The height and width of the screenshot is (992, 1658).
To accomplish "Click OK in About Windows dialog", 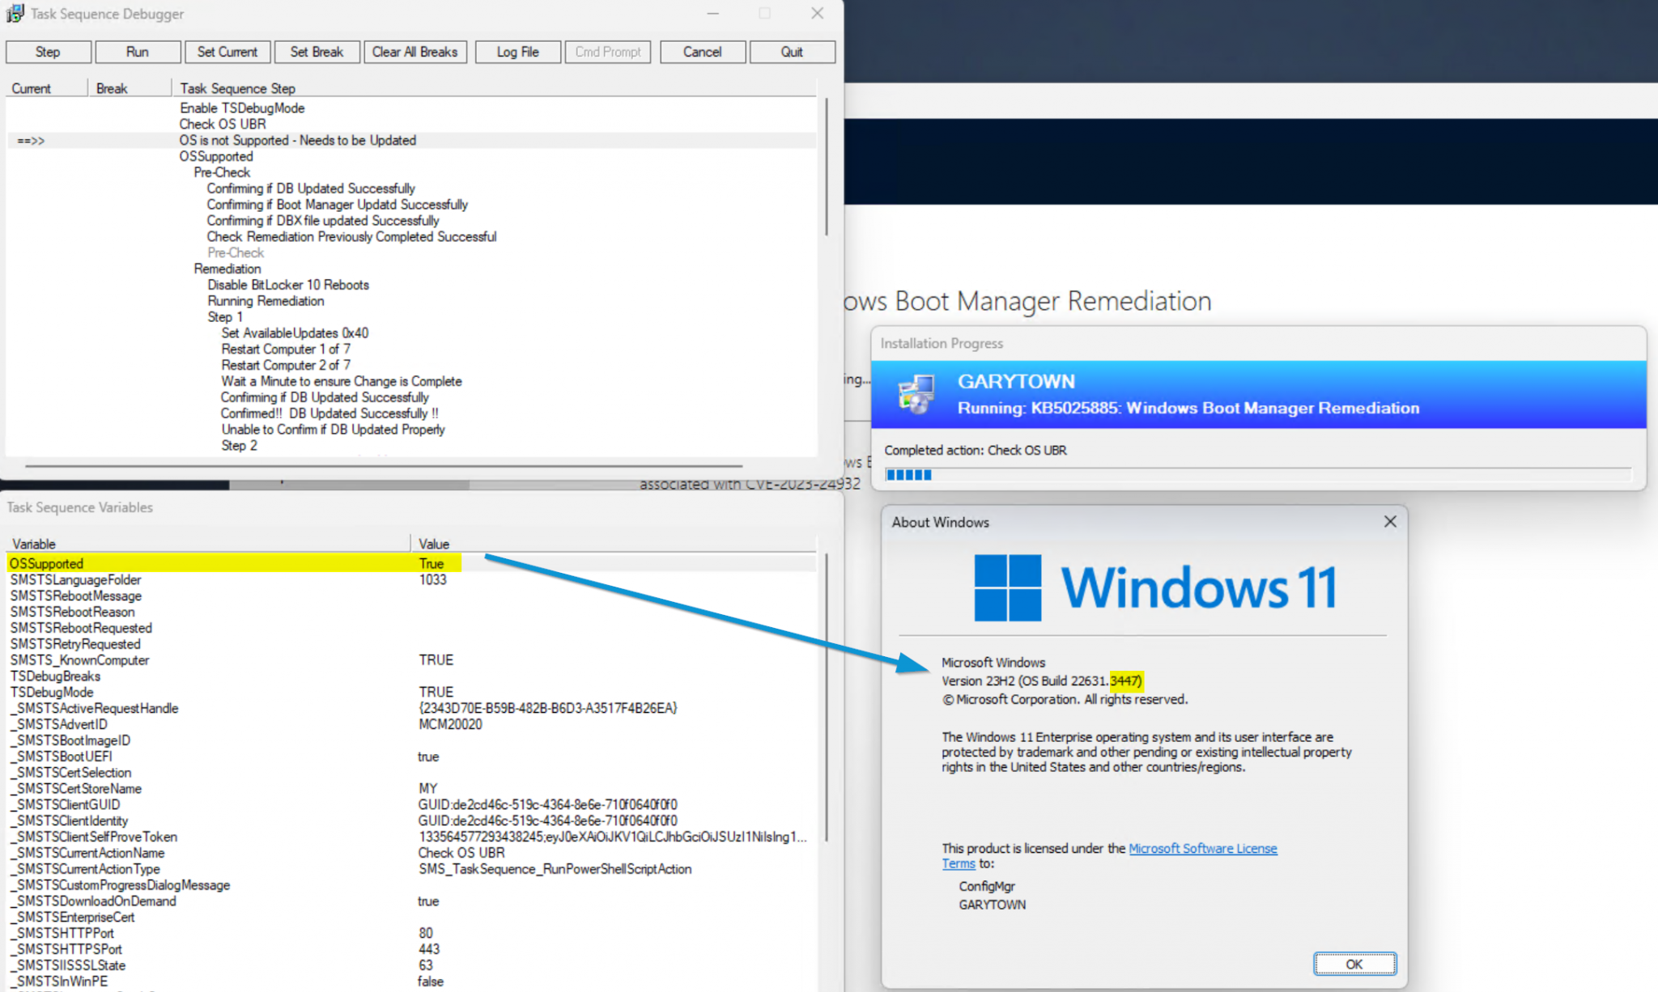I will pyautogui.click(x=1354, y=964).
